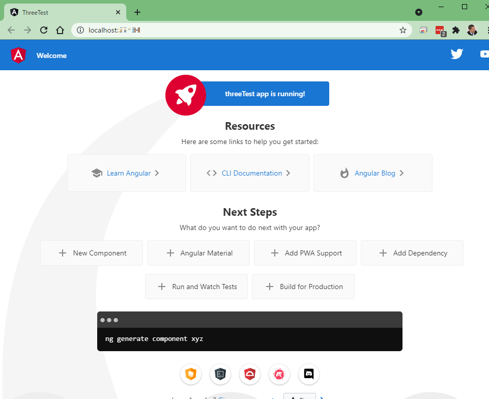Select the Add PWA Support card
Viewport: 489px width, 399px height.
[305, 253]
